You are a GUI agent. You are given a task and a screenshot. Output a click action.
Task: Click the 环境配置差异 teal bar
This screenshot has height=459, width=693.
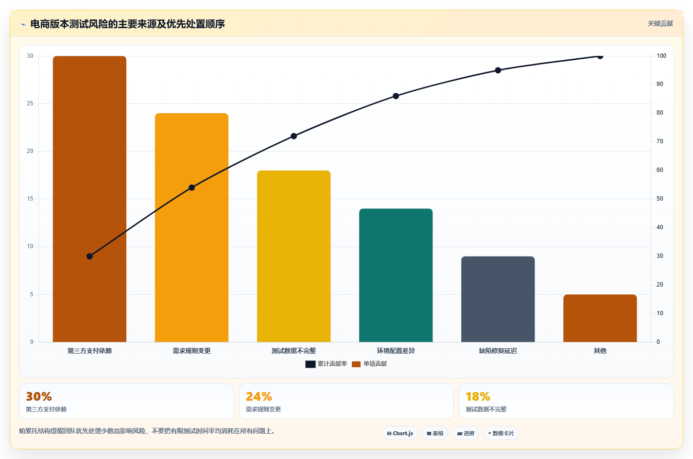coord(396,275)
